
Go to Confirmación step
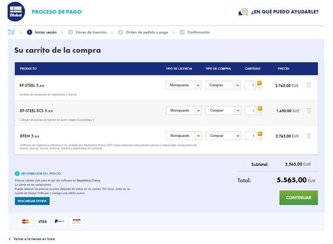198,32
